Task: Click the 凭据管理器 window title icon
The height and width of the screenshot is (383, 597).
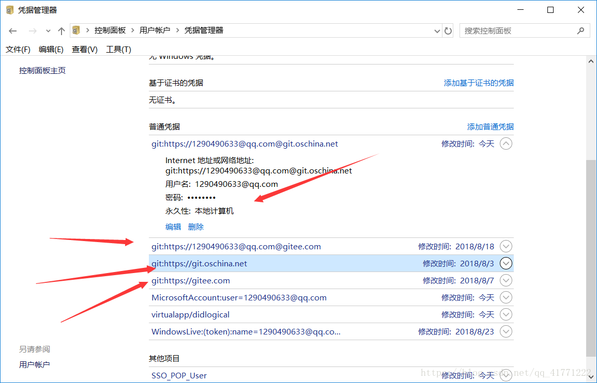Action: (x=10, y=10)
